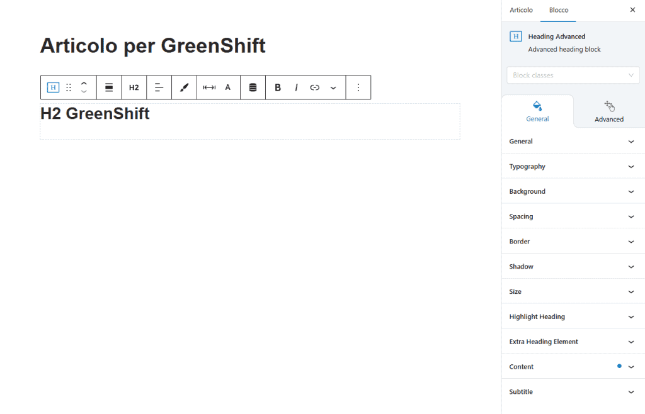Expand the Extra Heading Element panel
Viewport: 645px width, 414px height.
point(573,342)
